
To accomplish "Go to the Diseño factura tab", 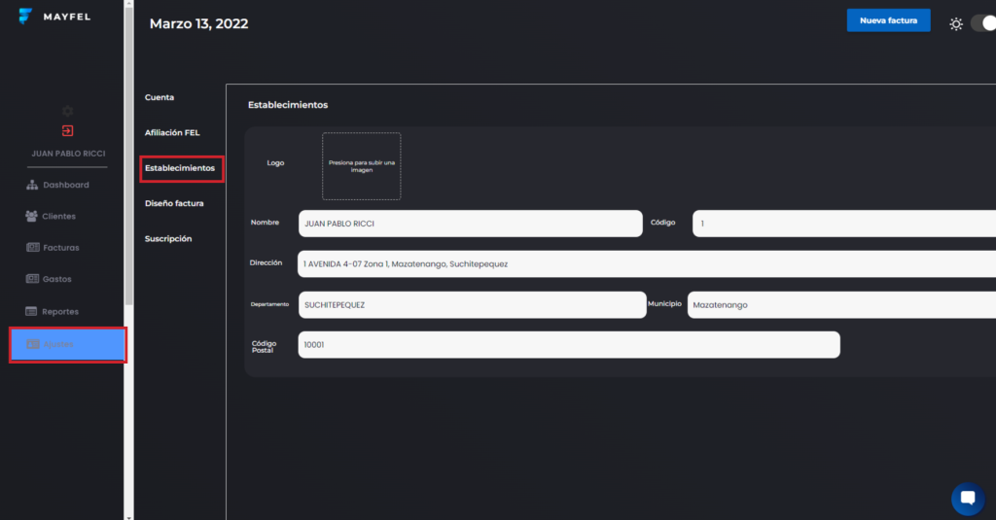I will [174, 203].
